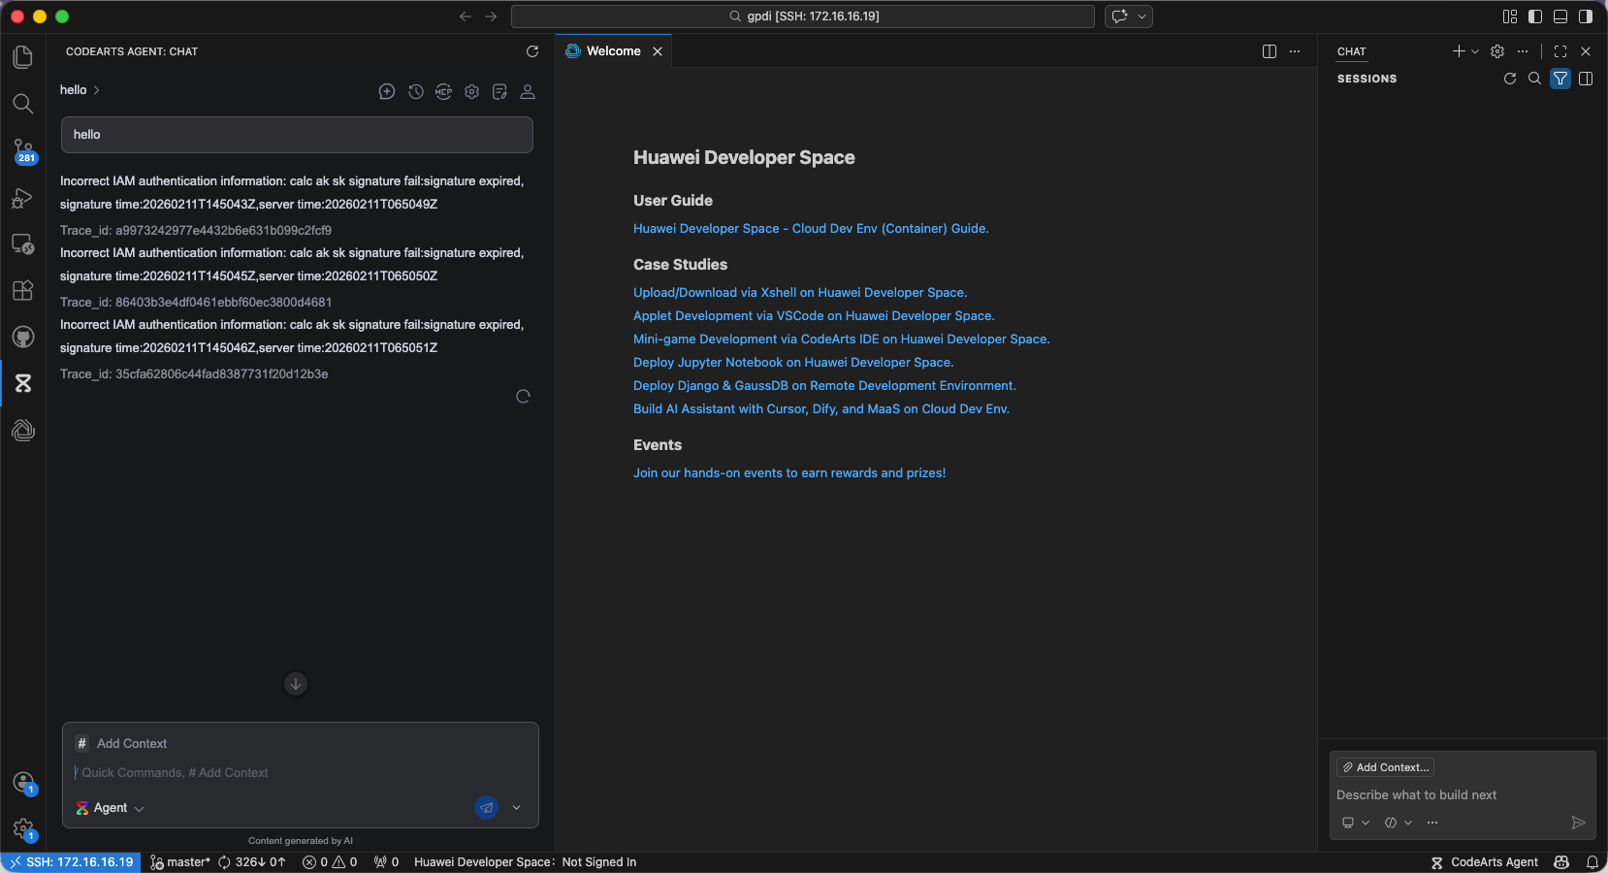1608x873 pixels.
Task: Open the CodeArts Agent sidebar icon
Action: pyautogui.click(x=23, y=383)
